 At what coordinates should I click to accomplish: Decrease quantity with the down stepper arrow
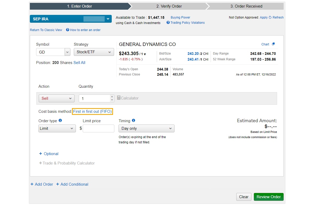point(112,100)
